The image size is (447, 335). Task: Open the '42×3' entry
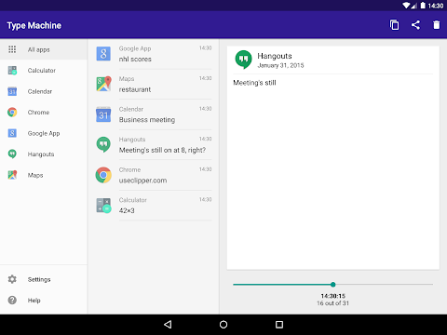tap(154, 206)
